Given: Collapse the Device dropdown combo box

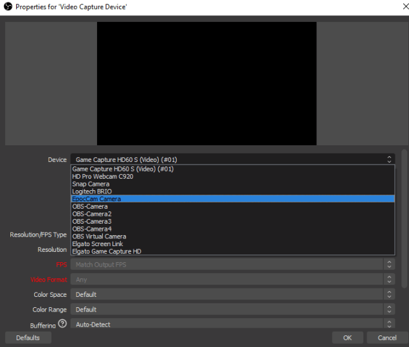Looking at the screenshot, I should coord(232,159).
